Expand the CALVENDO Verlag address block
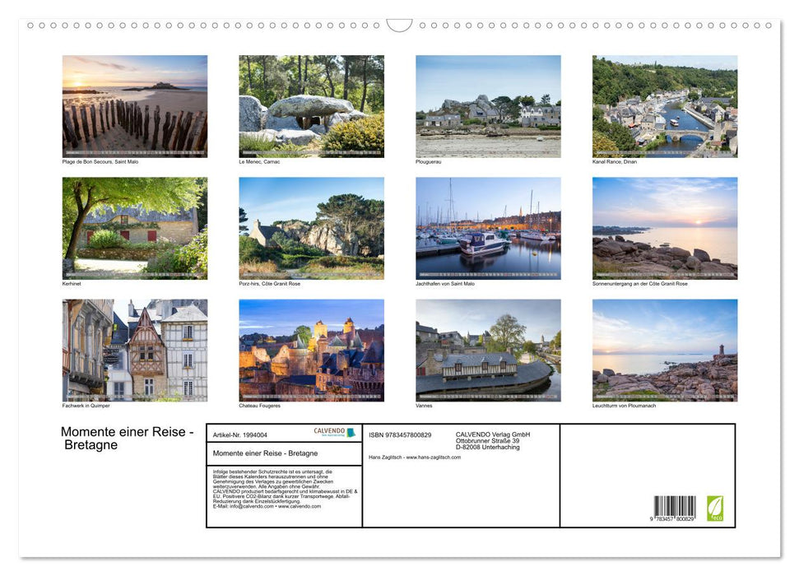The height and width of the screenshot is (576, 799). 490,441
